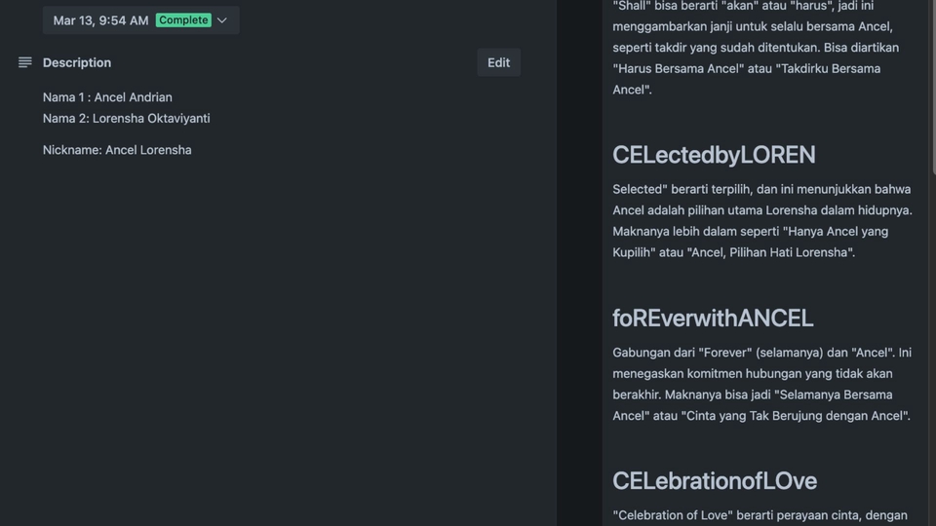936x526 pixels.
Task: Select the CELebrationofLOve heading
Action: tap(715, 480)
